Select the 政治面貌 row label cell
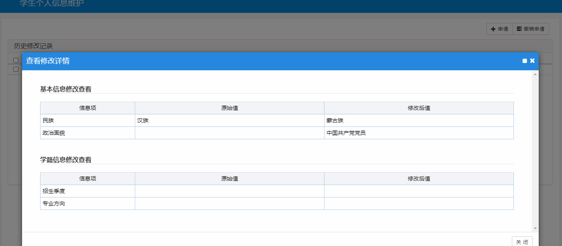Image resolution: width=562 pixels, height=246 pixels. (88, 133)
